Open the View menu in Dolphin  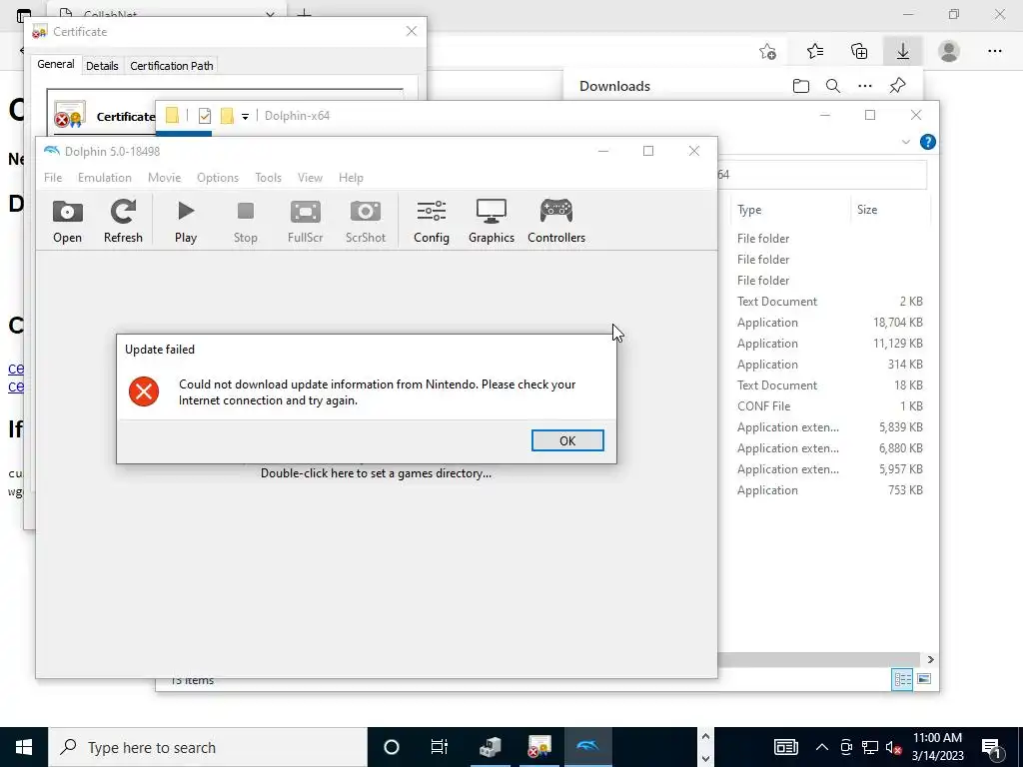tap(310, 178)
